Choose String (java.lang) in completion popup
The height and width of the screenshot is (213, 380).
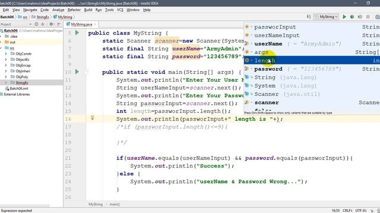[x=312, y=78]
